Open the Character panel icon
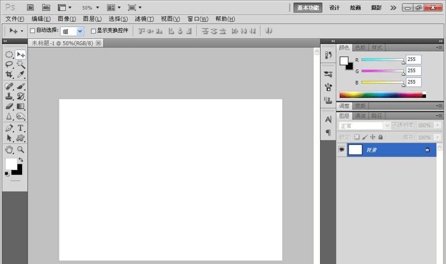 click(x=328, y=119)
